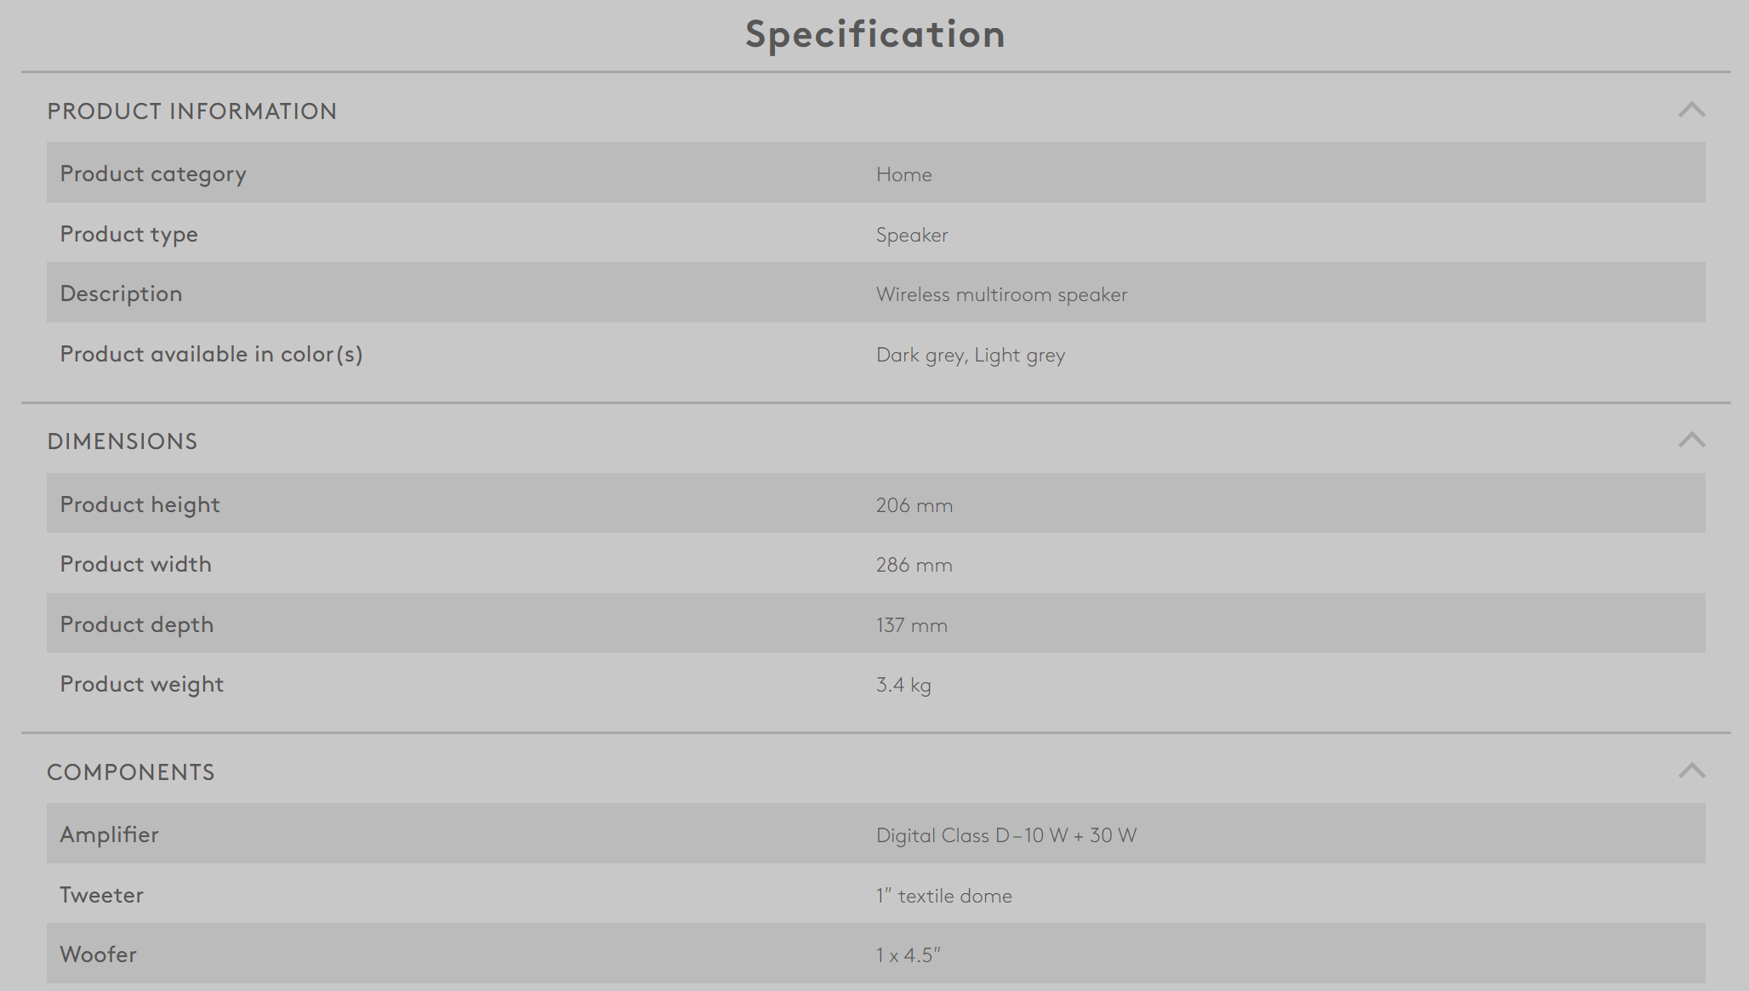Click the Amplifier row label
1749x991 pixels.
pyautogui.click(x=109, y=834)
